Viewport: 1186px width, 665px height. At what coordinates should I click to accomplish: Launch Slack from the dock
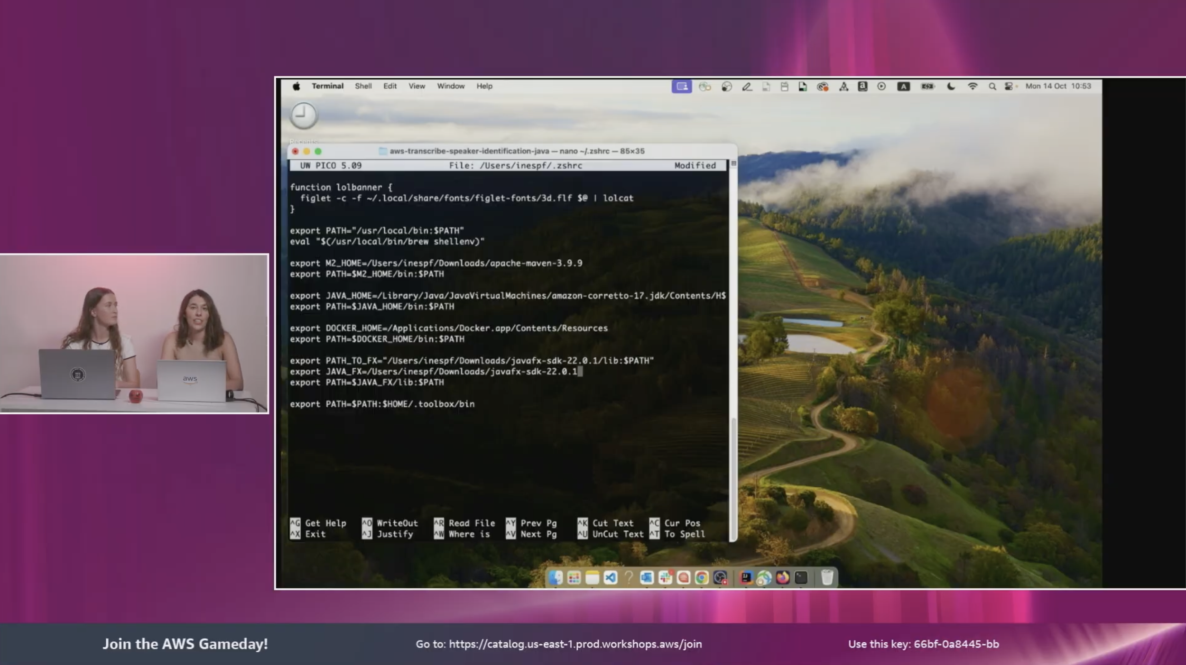(x=665, y=577)
